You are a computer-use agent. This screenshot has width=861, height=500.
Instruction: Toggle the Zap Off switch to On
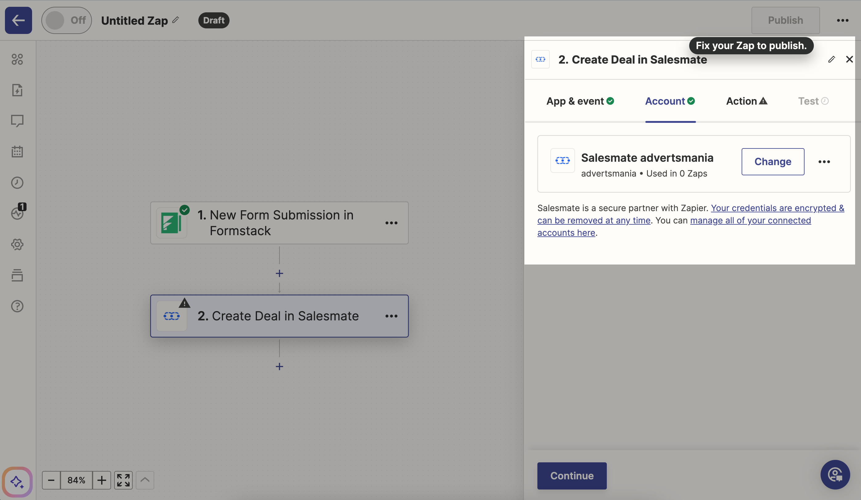point(66,20)
